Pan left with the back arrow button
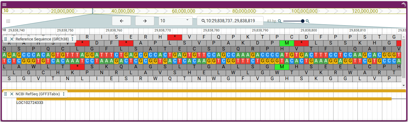This screenshot has height=122, width=408. [x=122, y=21]
